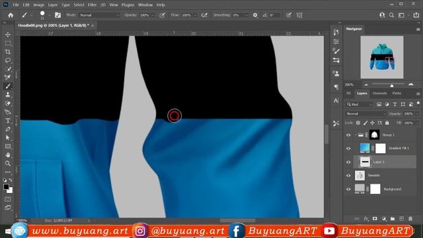
Task: Open layer style fx button
Action: point(366,219)
